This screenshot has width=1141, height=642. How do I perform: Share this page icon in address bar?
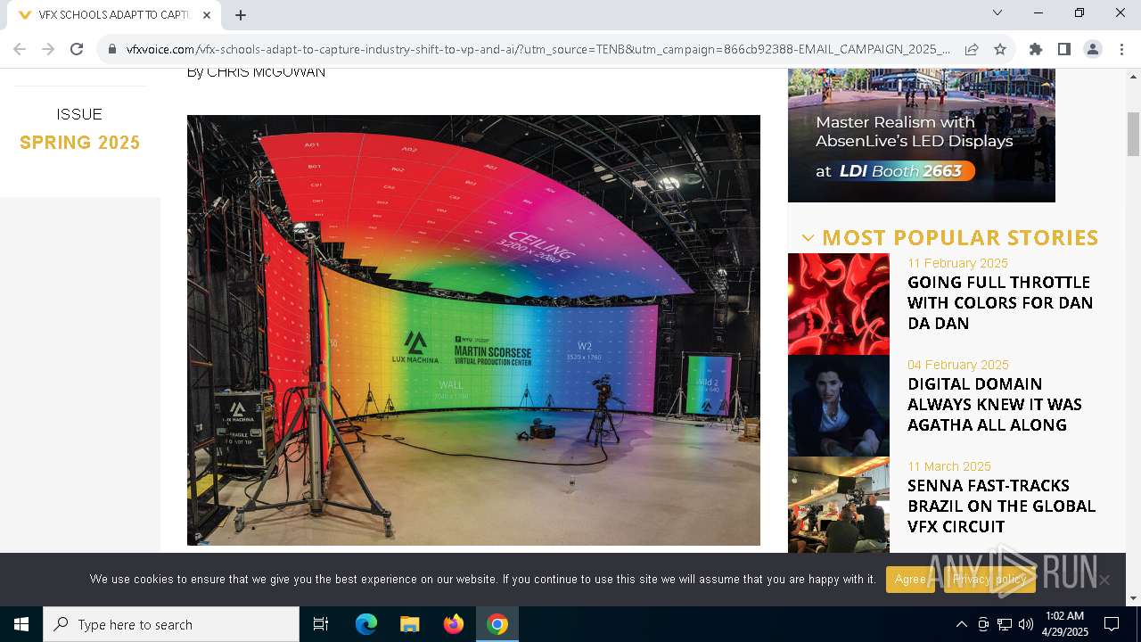coord(972,49)
